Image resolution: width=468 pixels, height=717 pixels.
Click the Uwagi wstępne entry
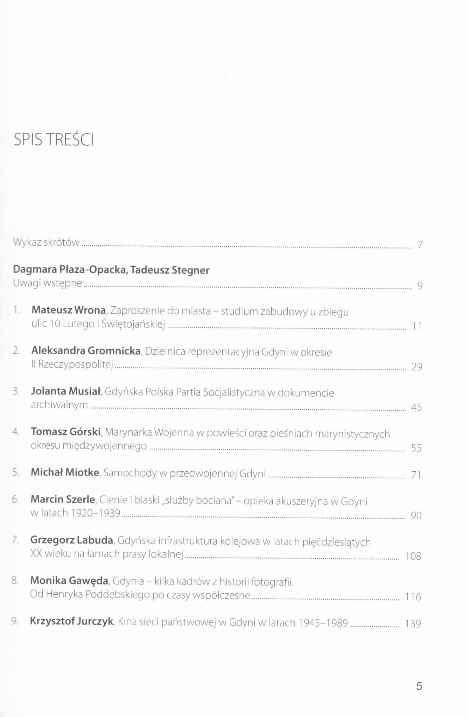tap(48, 283)
